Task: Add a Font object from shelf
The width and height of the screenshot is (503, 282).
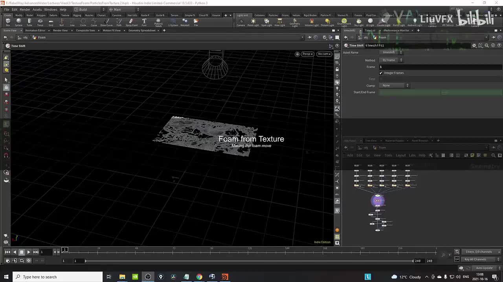Action: click(x=144, y=22)
